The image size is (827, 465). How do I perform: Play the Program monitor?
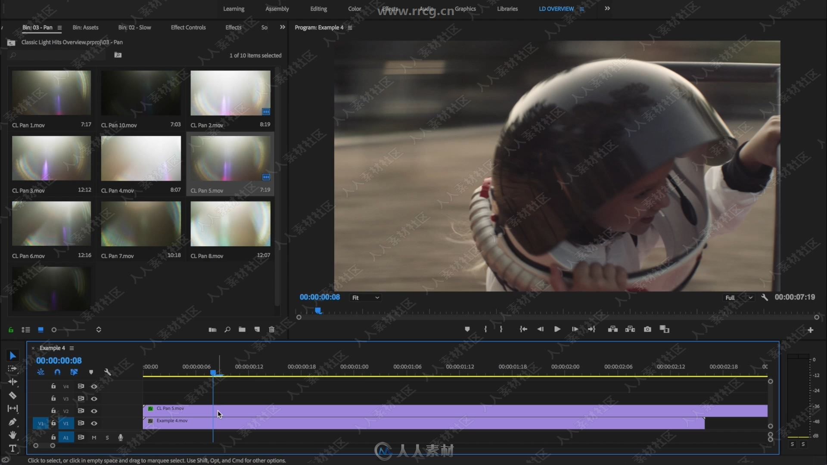[x=557, y=329]
